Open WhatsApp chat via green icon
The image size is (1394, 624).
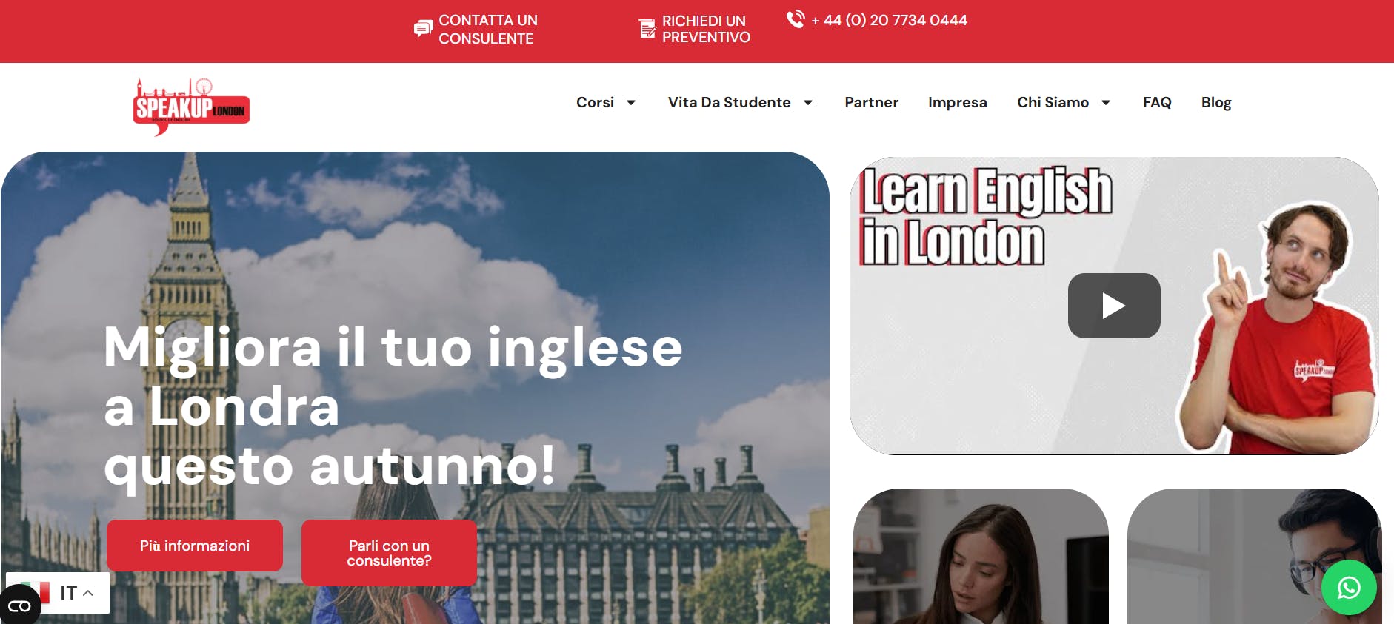[1349, 588]
